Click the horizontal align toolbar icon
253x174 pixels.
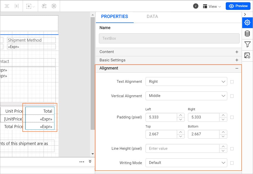click(x=7, y=6)
